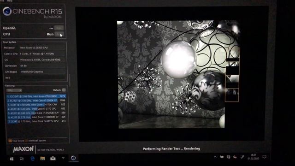
Task: Click the Cores x GHz value text
Action: (x=37, y=54)
